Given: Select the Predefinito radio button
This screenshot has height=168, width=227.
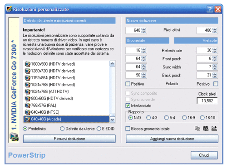Looking at the screenshot, I should tap(25, 129).
